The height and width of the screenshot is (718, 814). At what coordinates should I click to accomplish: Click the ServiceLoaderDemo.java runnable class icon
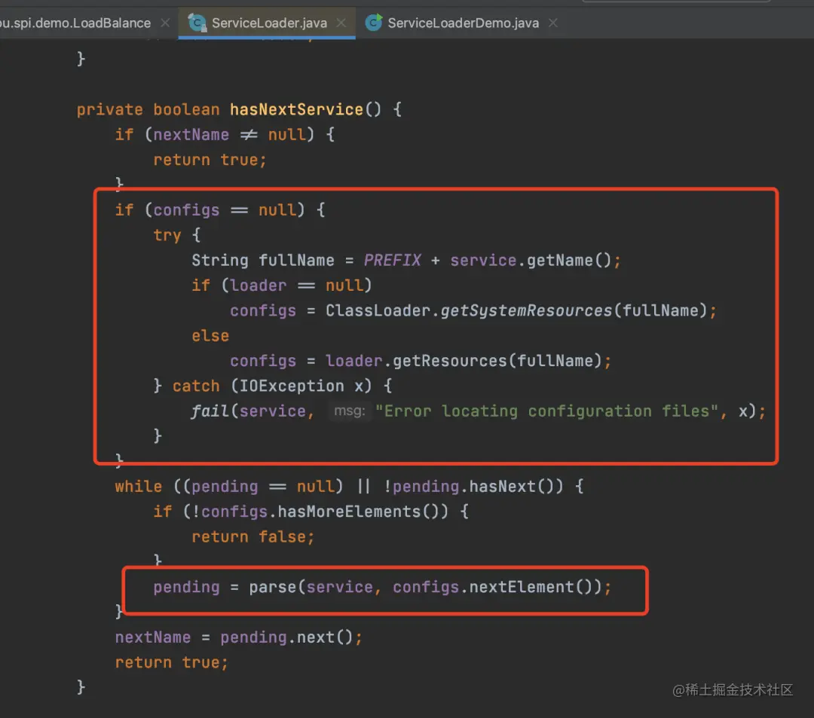tap(374, 23)
